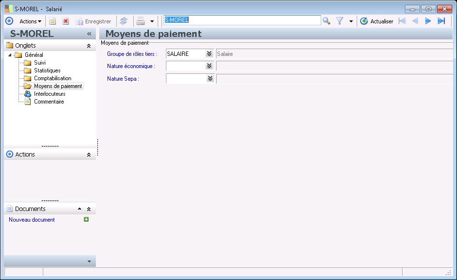Click the Nature Sepa label

(x=123, y=79)
